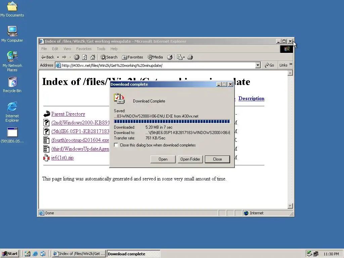
Task: Expand the Links toolbar chevron
Action: point(291,64)
